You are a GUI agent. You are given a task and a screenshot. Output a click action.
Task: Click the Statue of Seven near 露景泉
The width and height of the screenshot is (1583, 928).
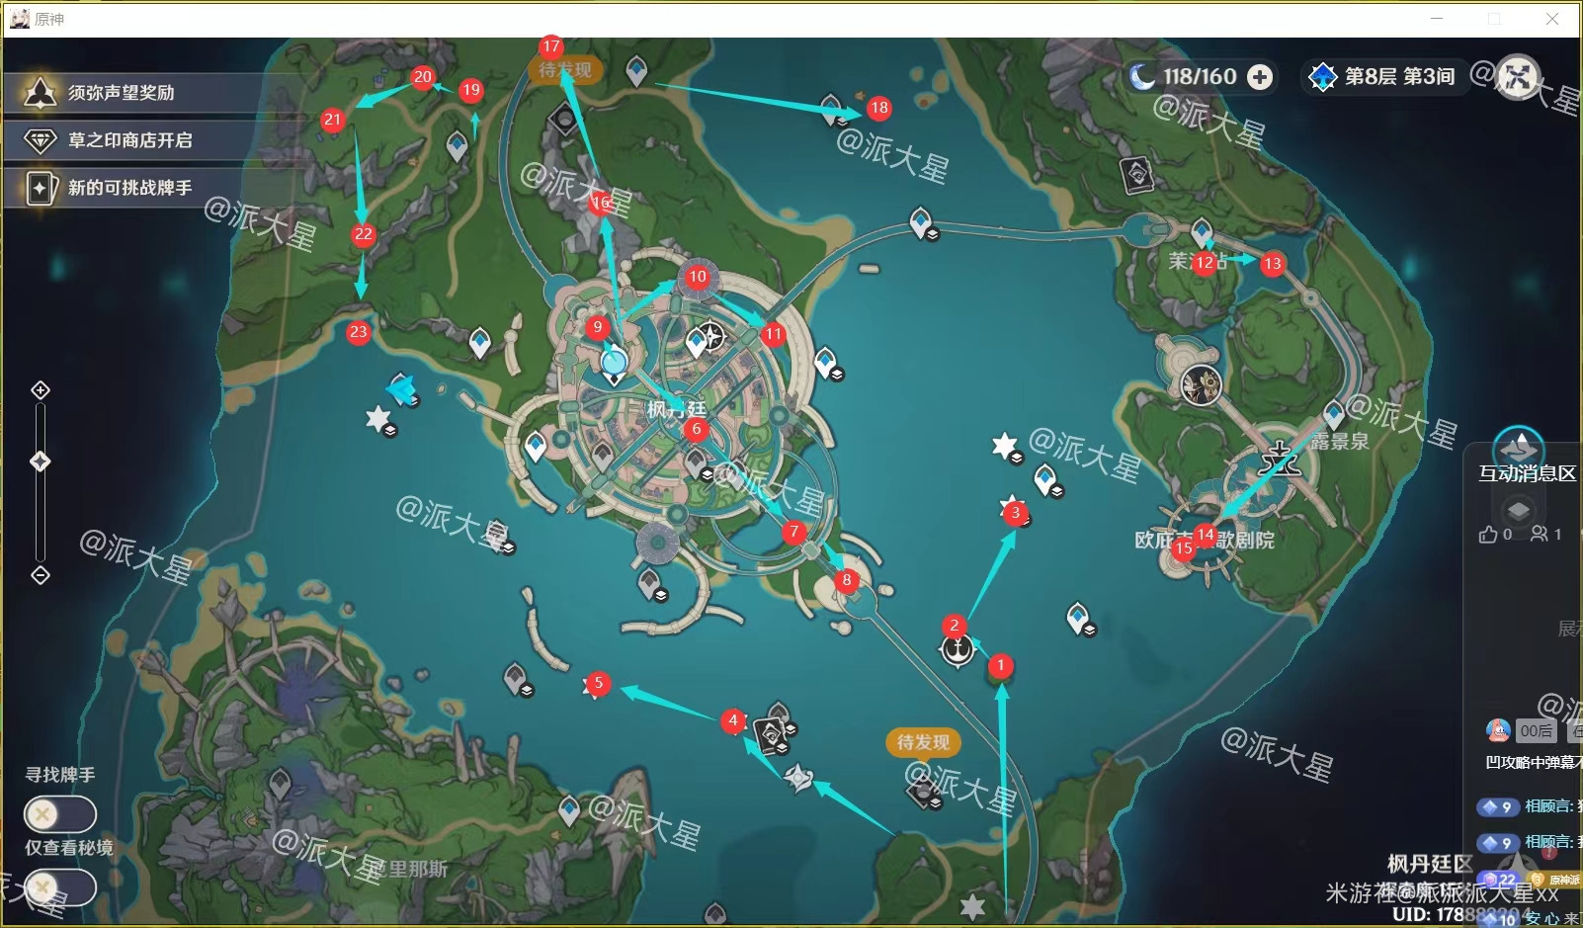point(1281,459)
